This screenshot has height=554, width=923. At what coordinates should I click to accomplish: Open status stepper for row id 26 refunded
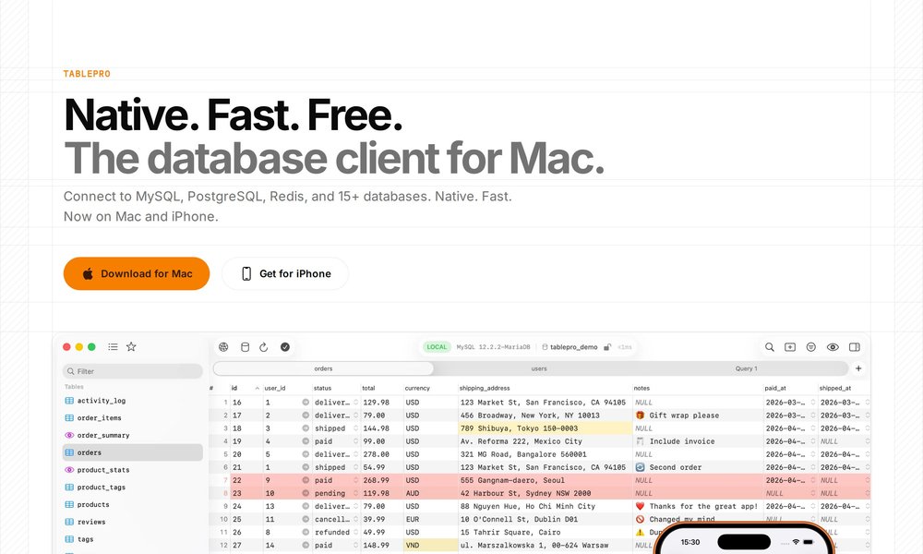click(x=355, y=532)
